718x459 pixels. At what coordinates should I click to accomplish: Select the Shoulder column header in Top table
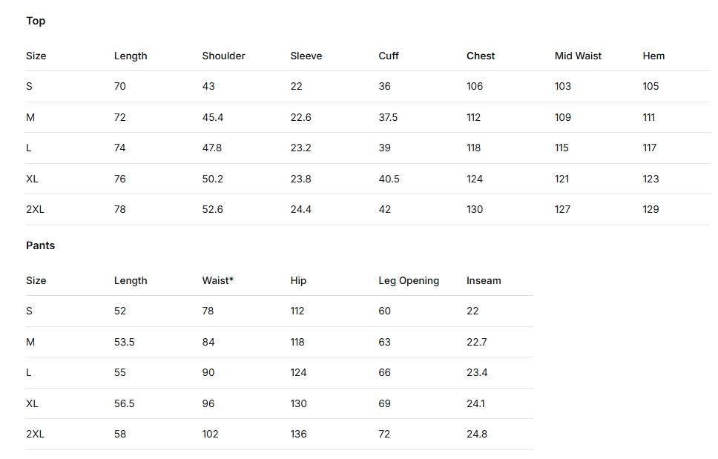coord(223,56)
